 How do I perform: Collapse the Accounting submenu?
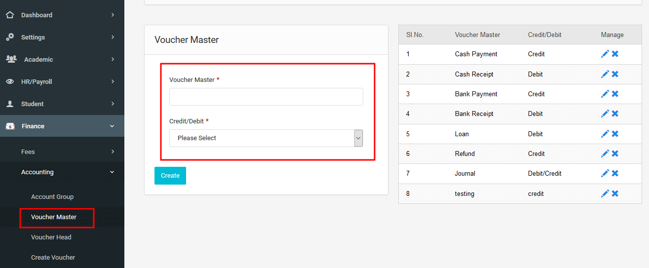62,172
